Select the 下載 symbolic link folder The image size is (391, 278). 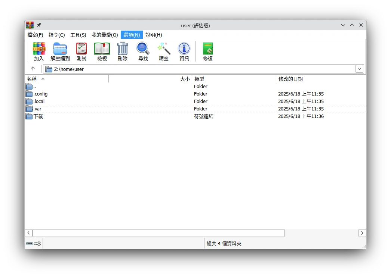38,116
